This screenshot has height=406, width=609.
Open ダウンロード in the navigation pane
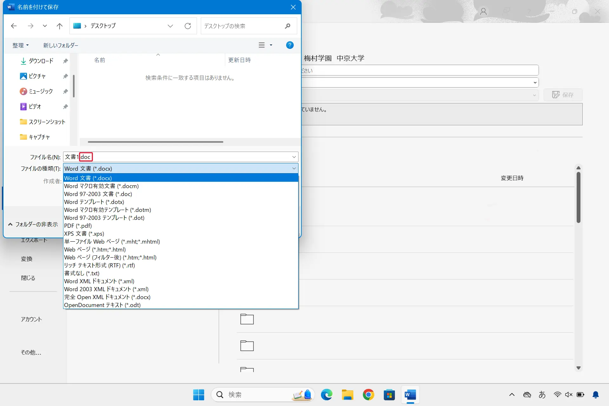tap(41, 61)
